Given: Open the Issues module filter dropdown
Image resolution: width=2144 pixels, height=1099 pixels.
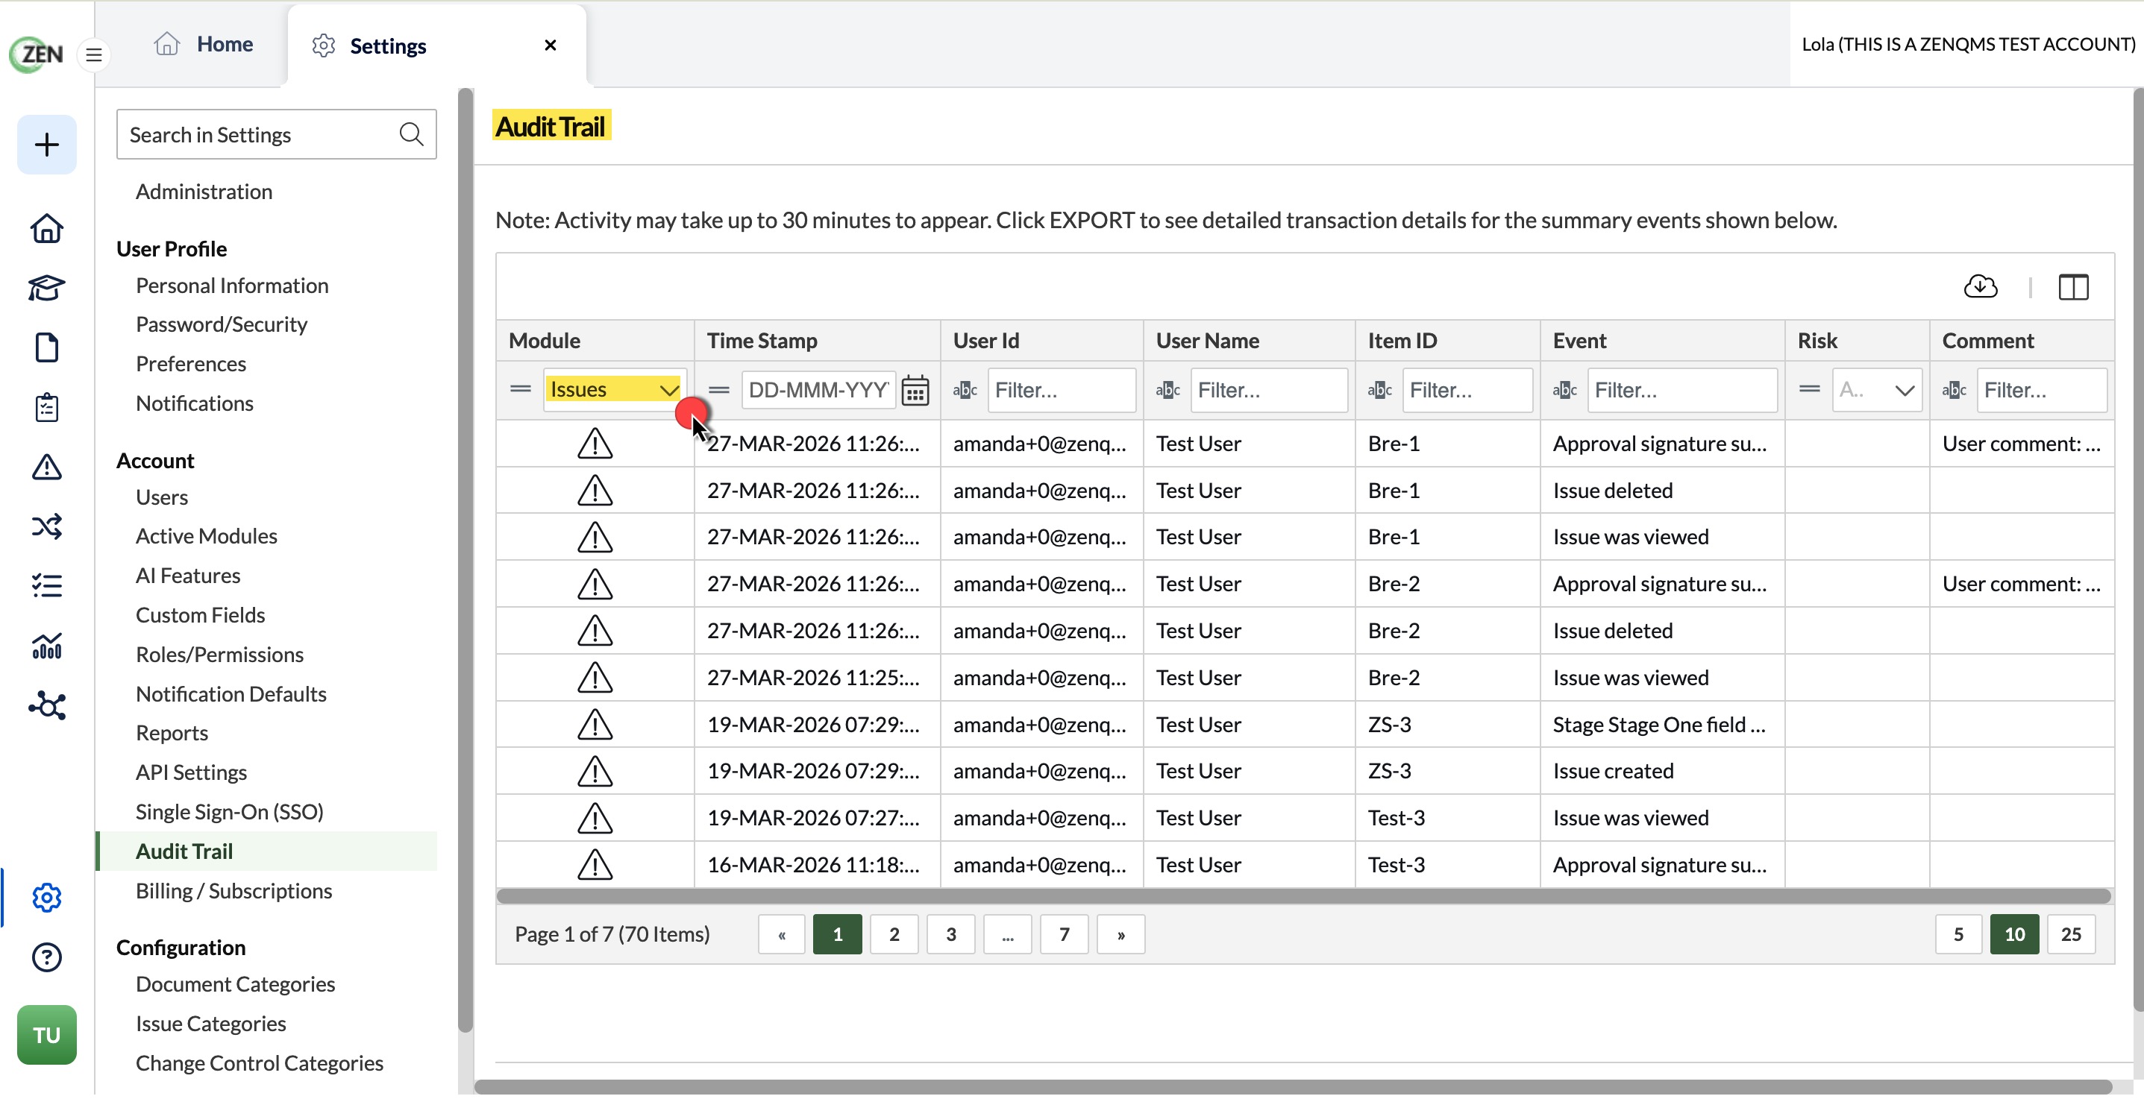Looking at the screenshot, I should (x=615, y=389).
